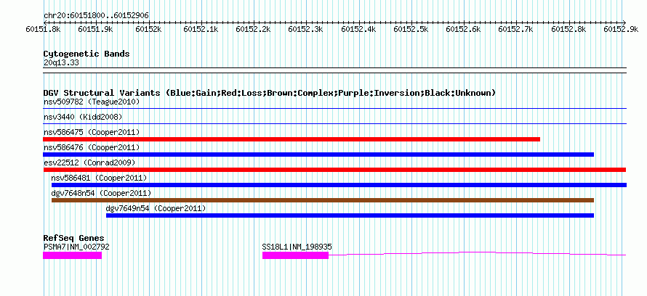This screenshot has width=647, height=296.
Task: Select the nsv586481 (Cooper2011) label
Action: click(99, 178)
